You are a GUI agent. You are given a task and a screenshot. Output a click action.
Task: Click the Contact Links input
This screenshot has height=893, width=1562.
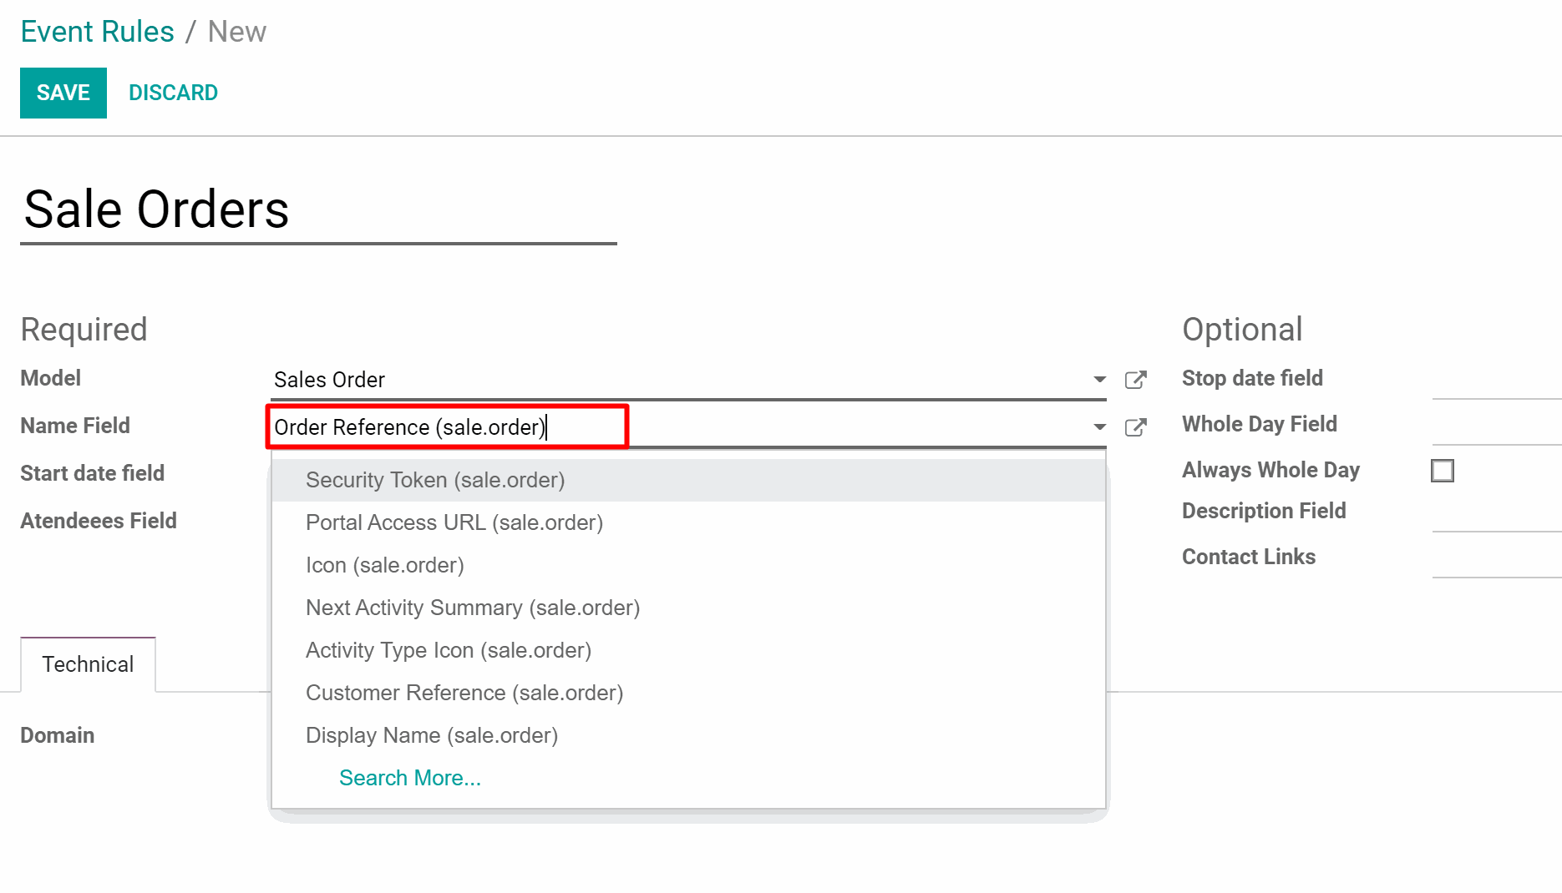(x=1497, y=558)
